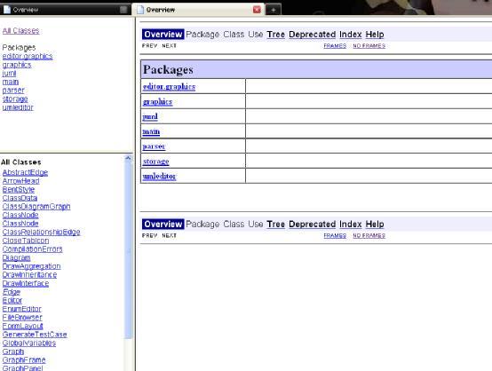Viewport: 492px width, 371px height.
Task: Open Index in the footer navigation bar
Action: tap(351, 224)
